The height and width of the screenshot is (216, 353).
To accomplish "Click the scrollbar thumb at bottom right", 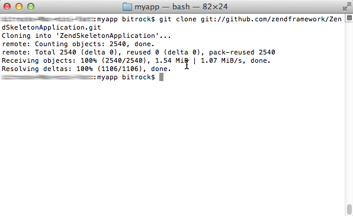I will (x=349, y=209).
